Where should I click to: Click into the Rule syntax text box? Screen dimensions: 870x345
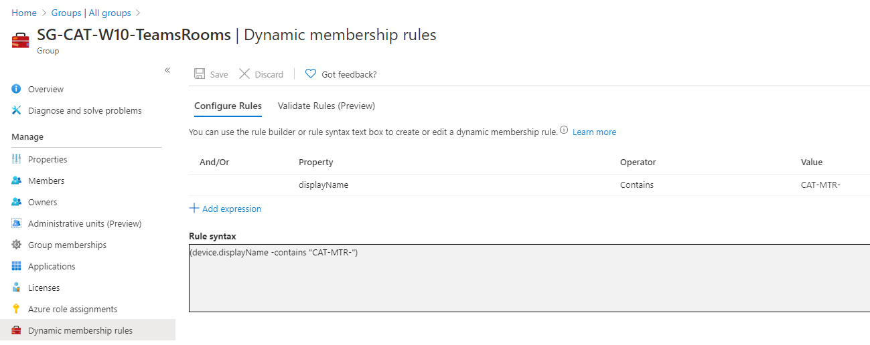[x=529, y=277]
